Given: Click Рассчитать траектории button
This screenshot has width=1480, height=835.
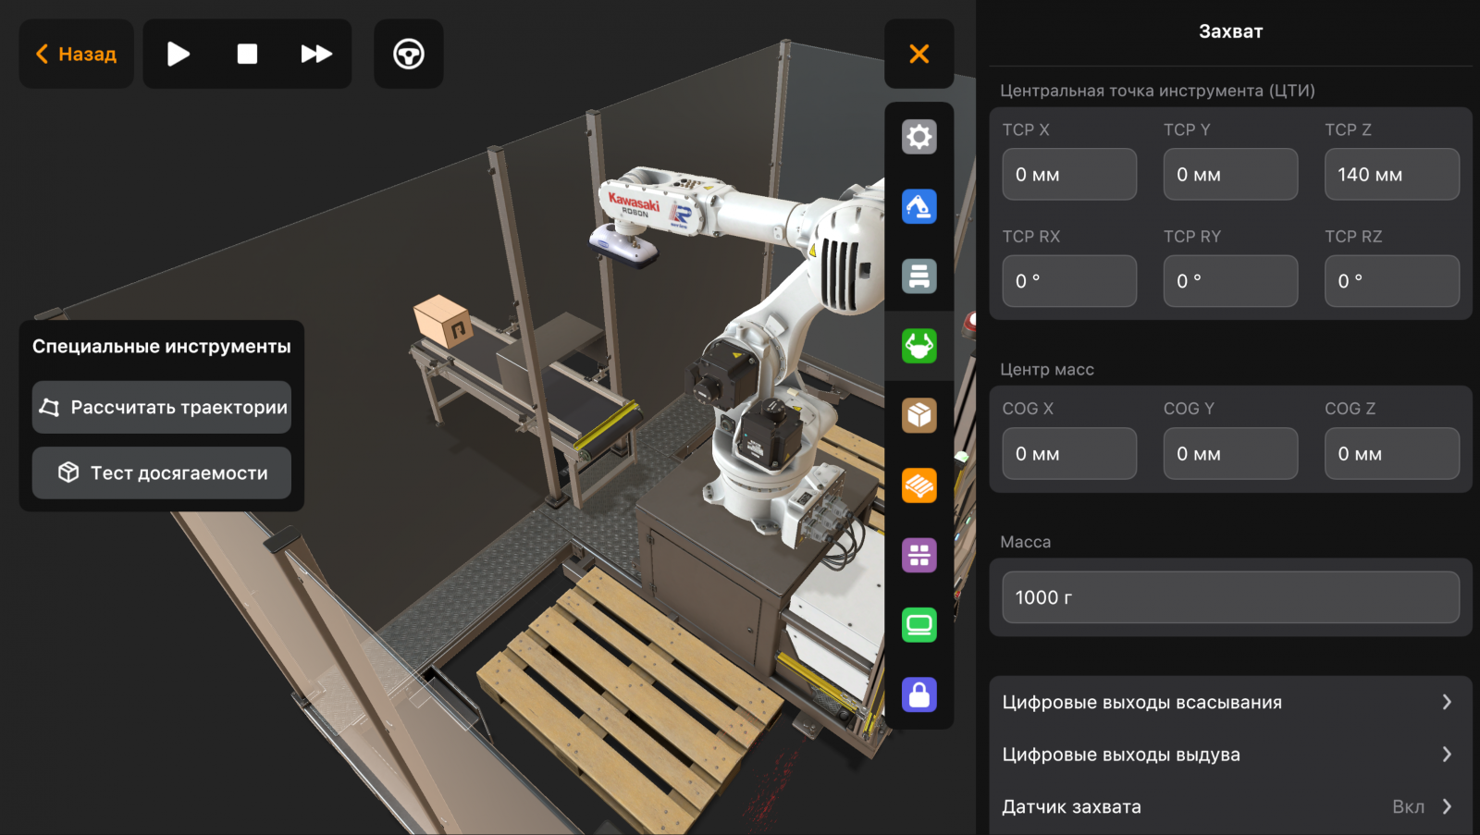Looking at the screenshot, I should pos(162,408).
